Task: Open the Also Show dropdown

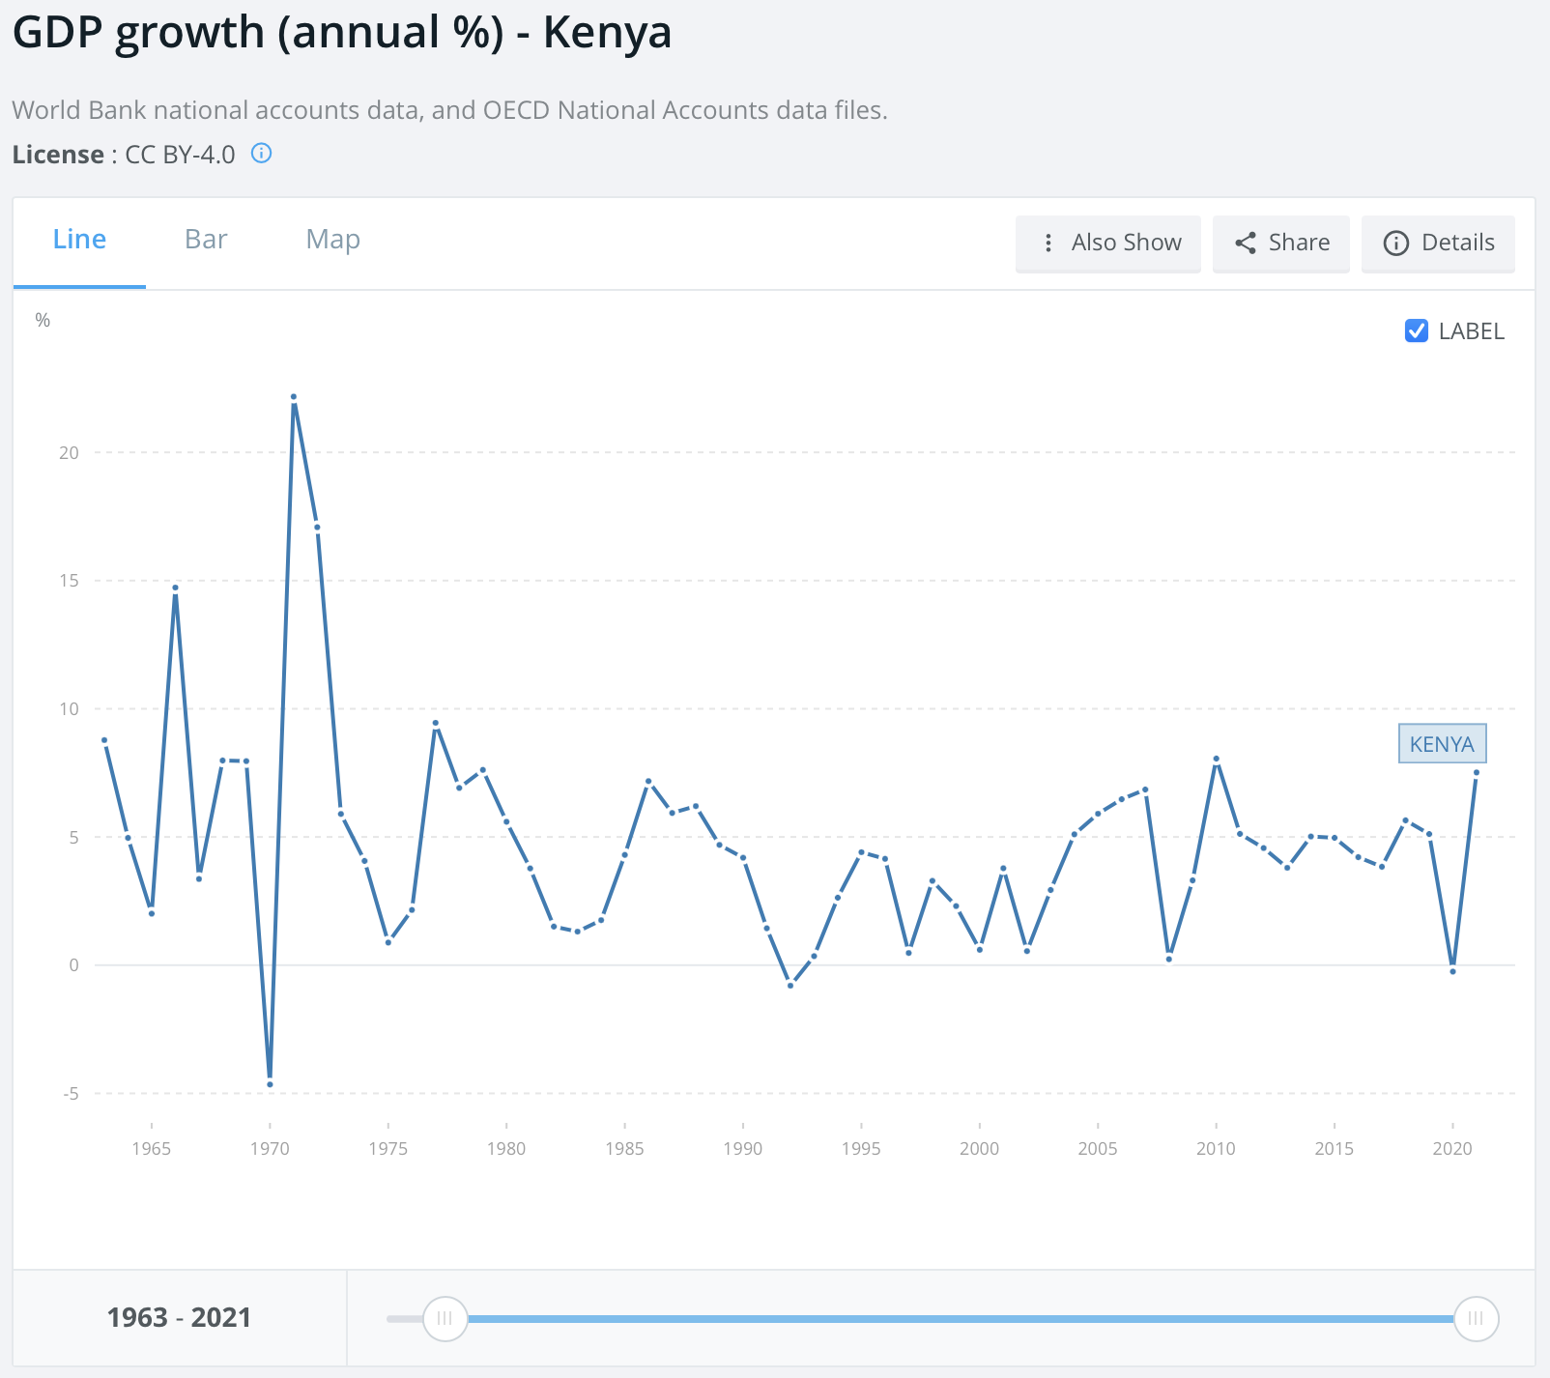Action: (1108, 244)
